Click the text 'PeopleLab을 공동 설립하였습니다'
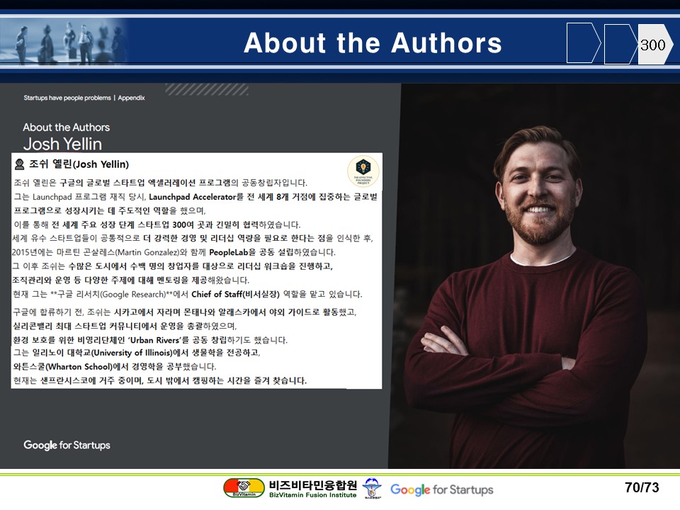 272,252
